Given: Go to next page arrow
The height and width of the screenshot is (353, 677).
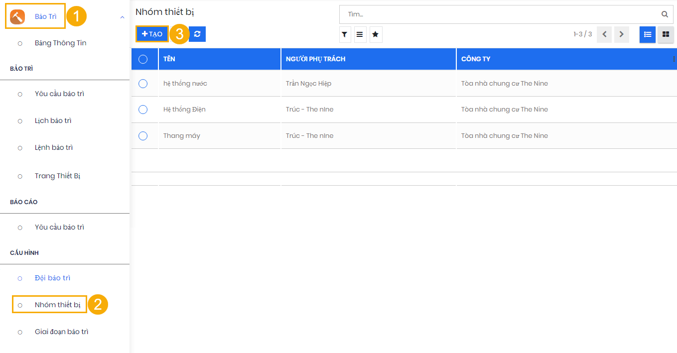Looking at the screenshot, I should pyautogui.click(x=621, y=34).
